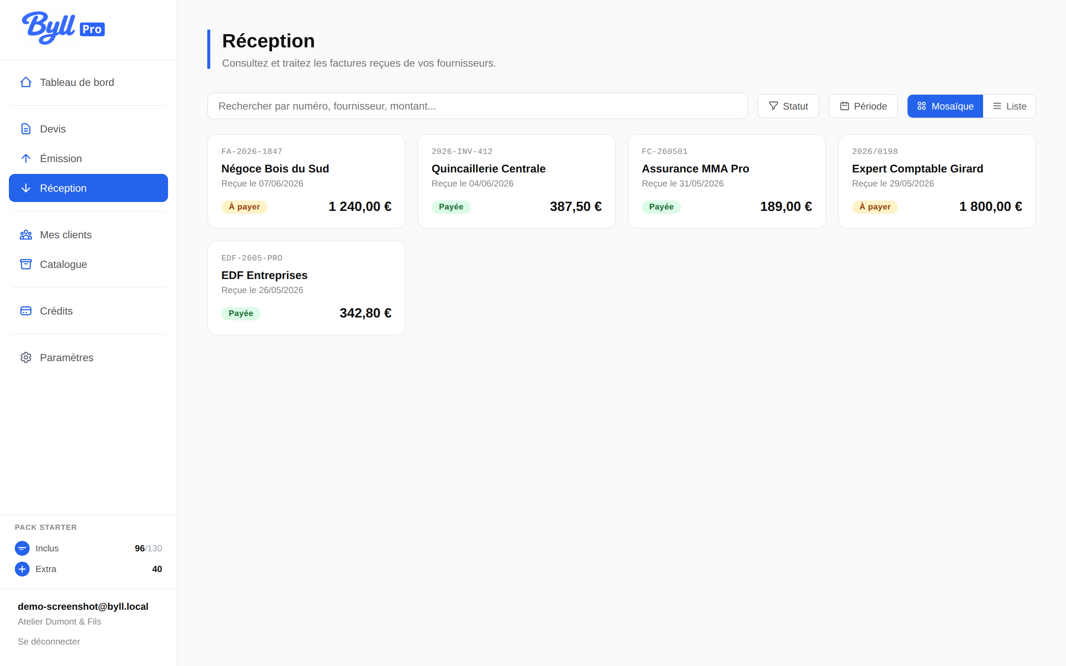
Task: Select the Réception menu item
Action: tap(88, 188)
